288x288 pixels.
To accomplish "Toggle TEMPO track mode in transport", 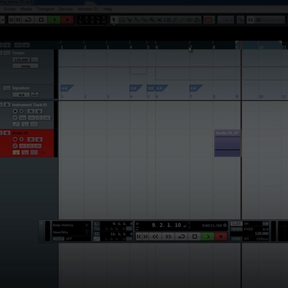I will click(237, 229).
